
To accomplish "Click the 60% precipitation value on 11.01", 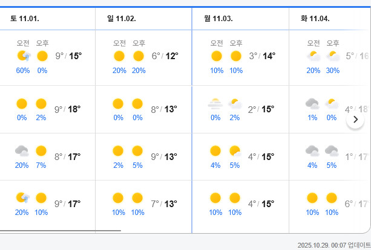I will pyautogui.click(x=23, y=71).
